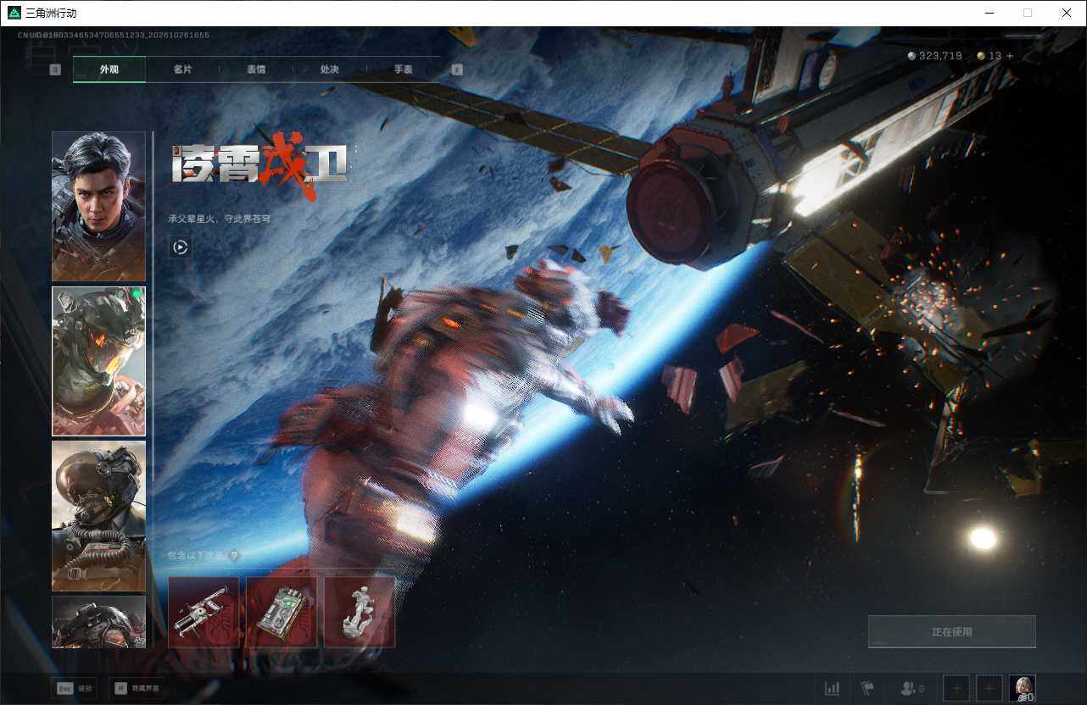Image resolution: width=1087 pixels, height=705 pixels.
Task: Select the partially visible bottom skin thumbnail
Action: pos(98,622)
